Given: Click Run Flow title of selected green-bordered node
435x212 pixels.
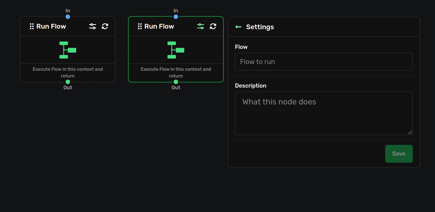Looking at the screenshot, I should tap(159, 26).
